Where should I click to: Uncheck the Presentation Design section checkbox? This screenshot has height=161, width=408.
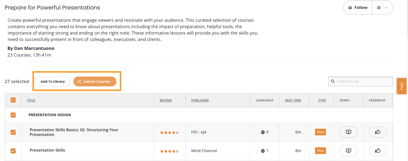13,115
